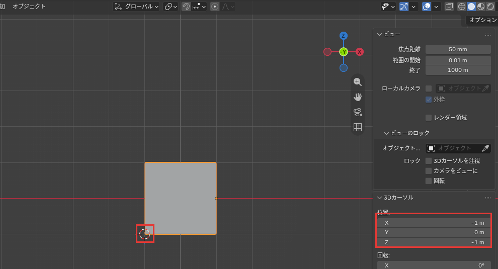Enable 3Dカーソルを注視 checkbox
This screenshot has width=498, height=269.
click(429, 161)
